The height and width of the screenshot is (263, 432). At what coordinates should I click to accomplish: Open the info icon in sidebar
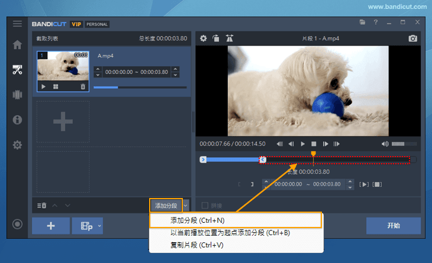pos(18,120)
